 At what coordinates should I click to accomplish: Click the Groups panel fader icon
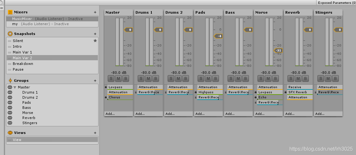(x=10, y=81)
